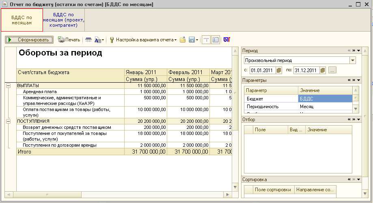This screenshot has width=373, height=203.
Task: Click Период section right double-arrow
Action: (x=354, y=51)
